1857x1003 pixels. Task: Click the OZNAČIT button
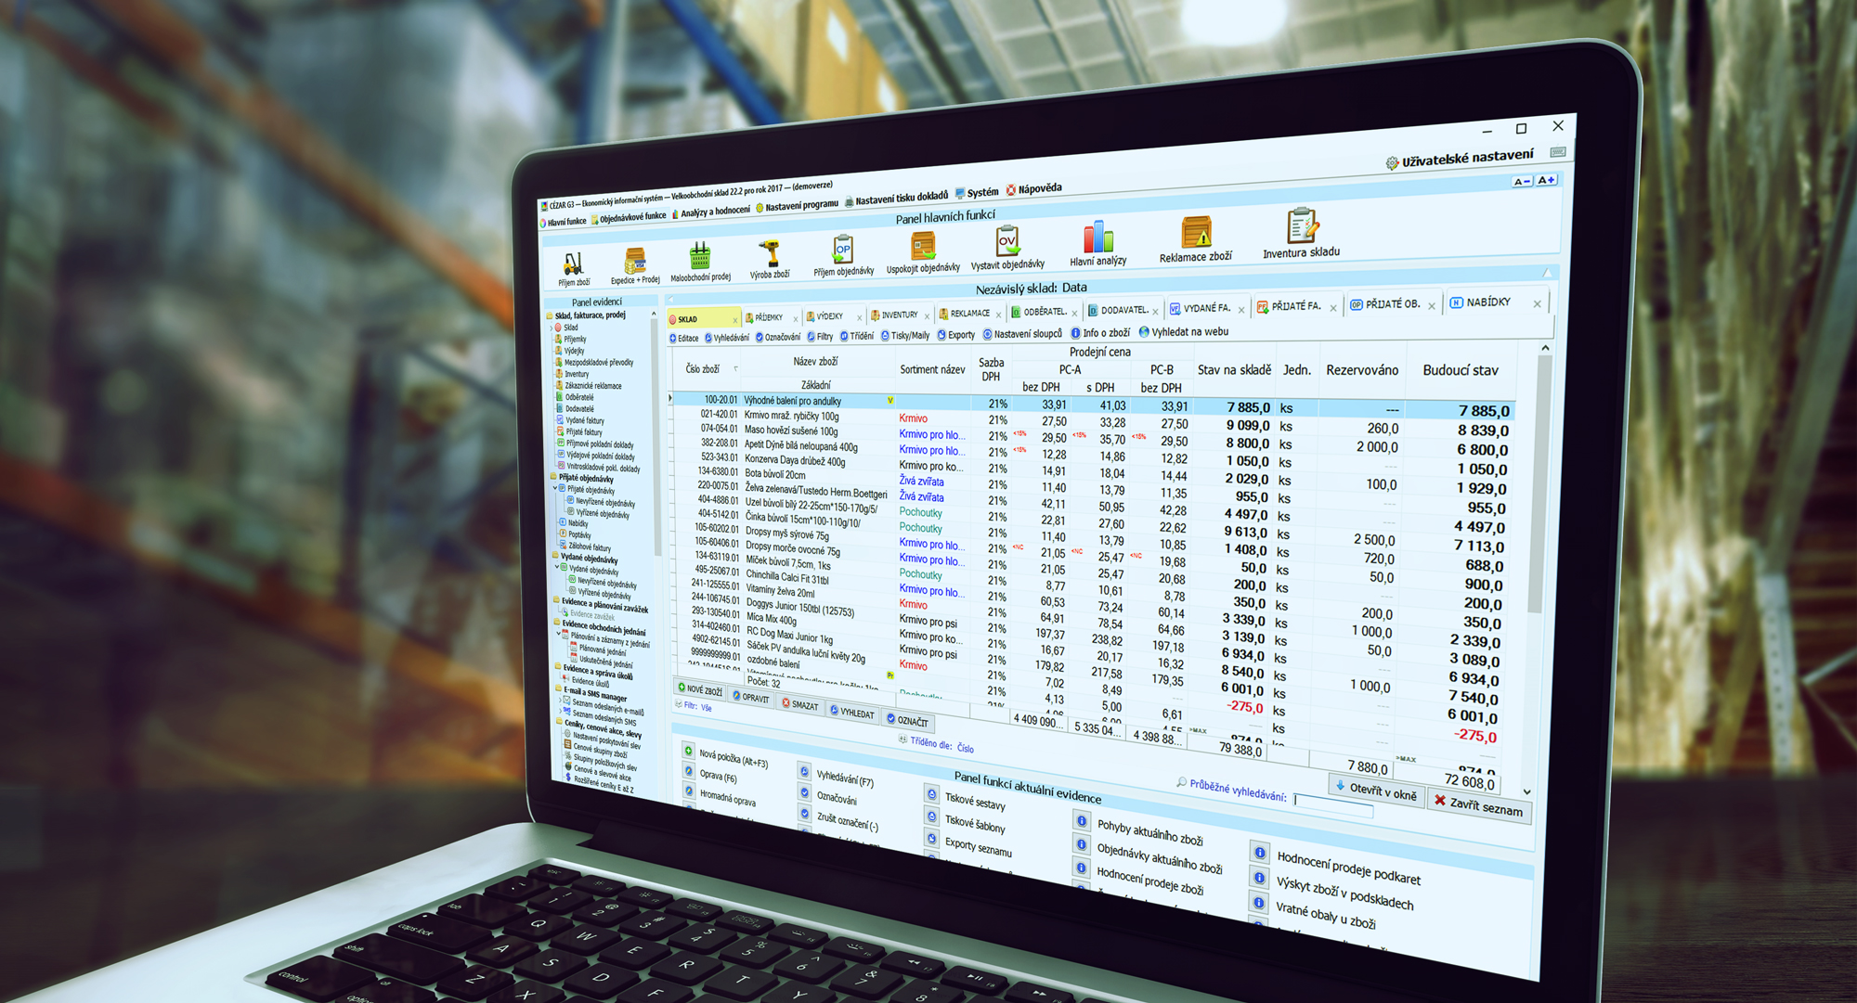point(907,720)
